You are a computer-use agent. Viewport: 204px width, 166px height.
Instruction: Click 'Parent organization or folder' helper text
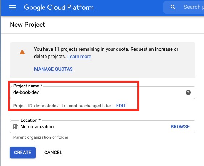[x=41, y=137]
